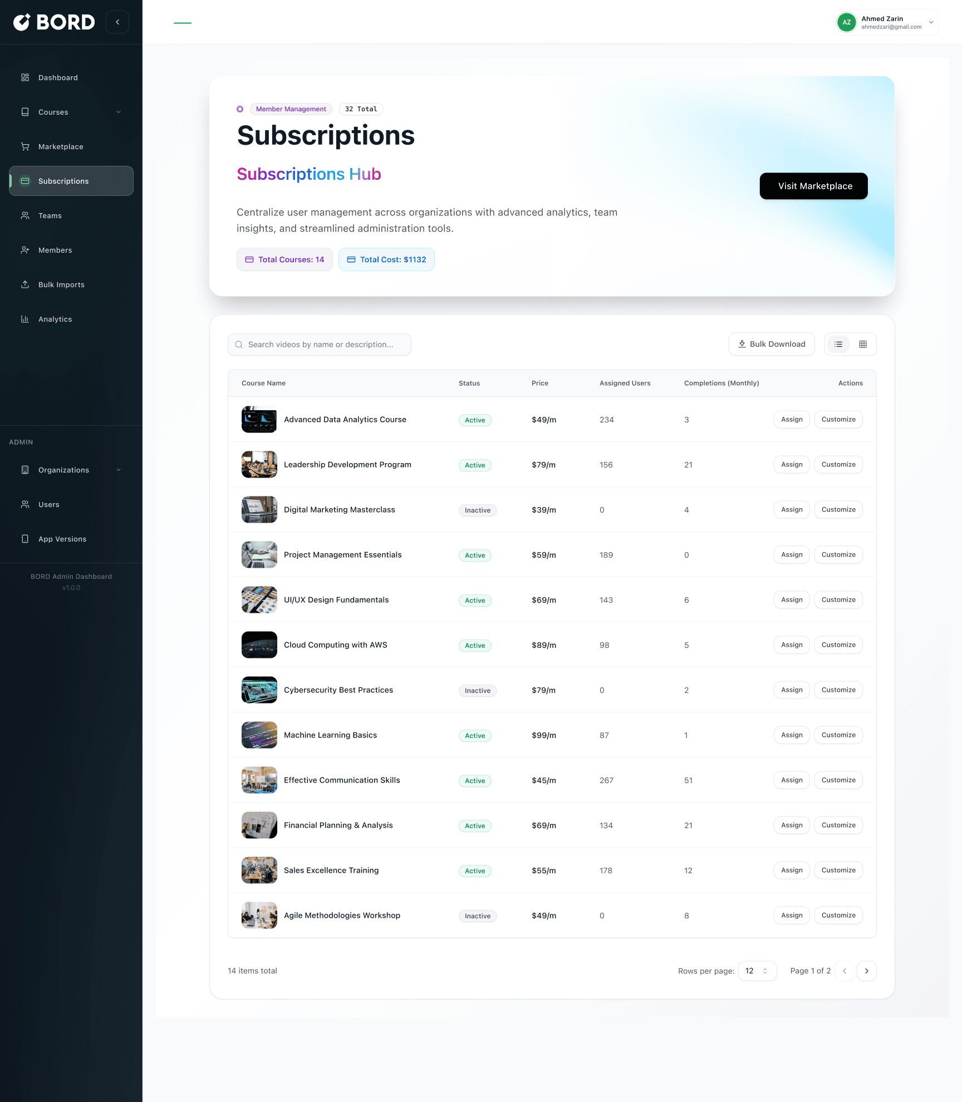
Task: Open the rows per page selector
Action: pos(757,971)
